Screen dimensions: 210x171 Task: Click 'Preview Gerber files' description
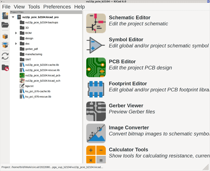[x=132, y=112]
